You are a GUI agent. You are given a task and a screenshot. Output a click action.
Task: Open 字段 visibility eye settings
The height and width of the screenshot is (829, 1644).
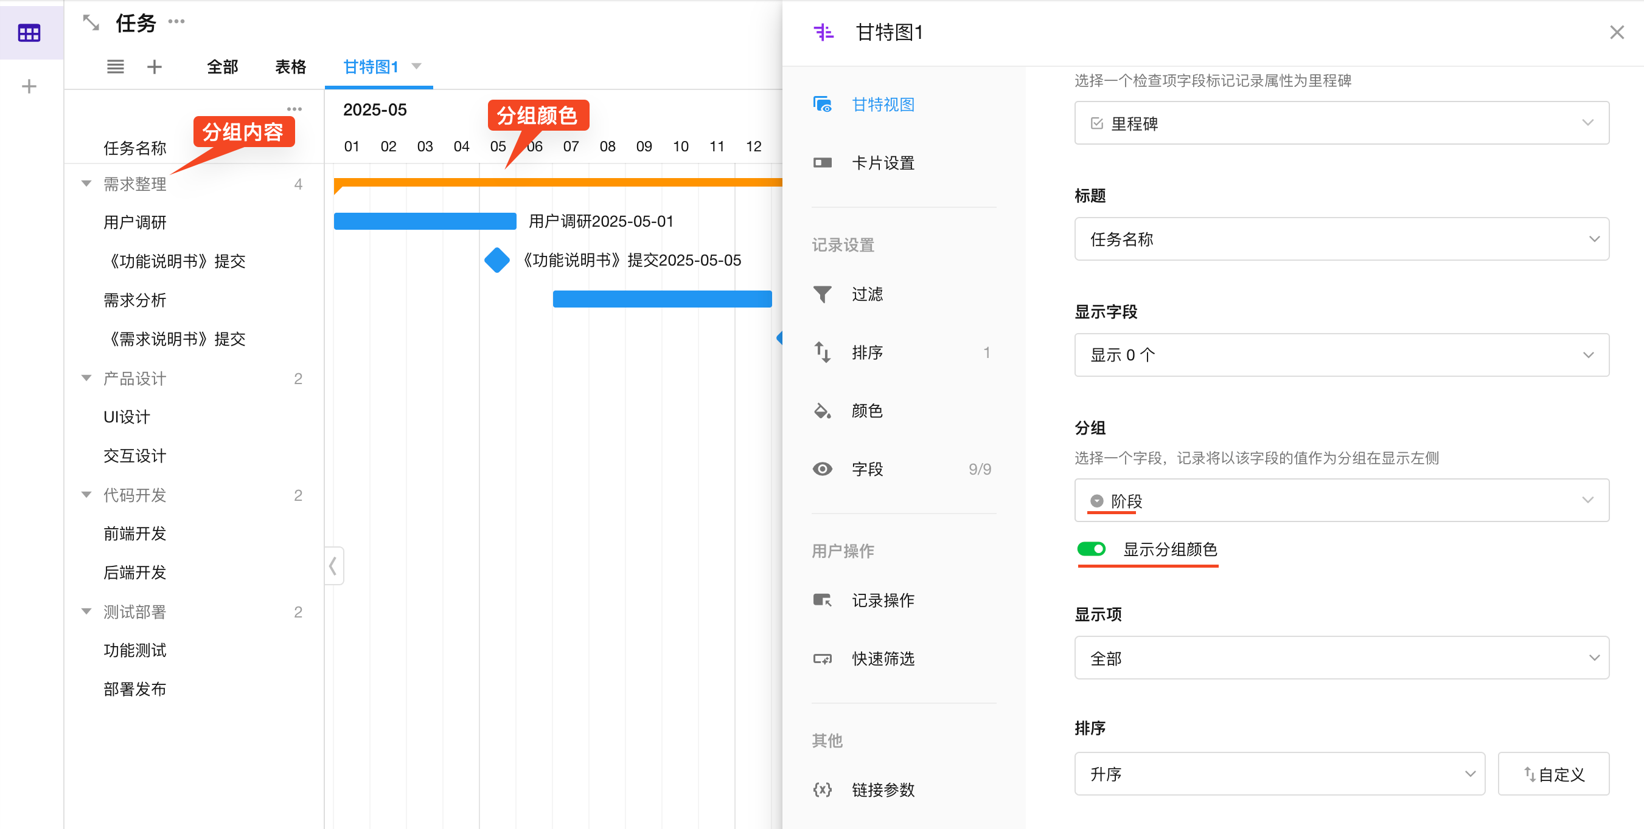click(x=866, y=469)
